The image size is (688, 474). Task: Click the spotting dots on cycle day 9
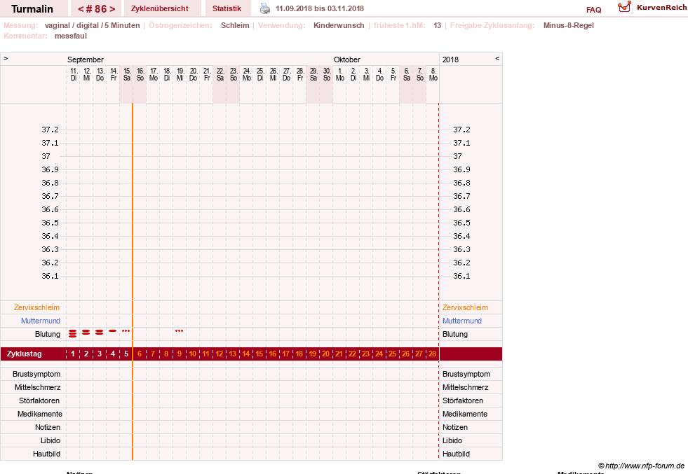[x=179, y=330]
